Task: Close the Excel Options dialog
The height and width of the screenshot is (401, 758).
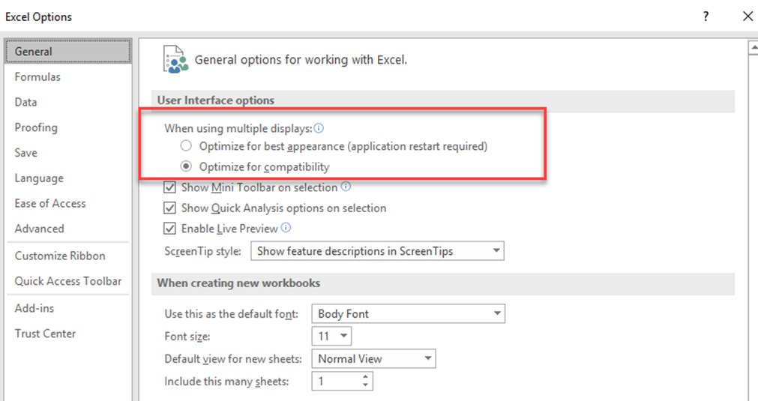Action: point(748,16)
